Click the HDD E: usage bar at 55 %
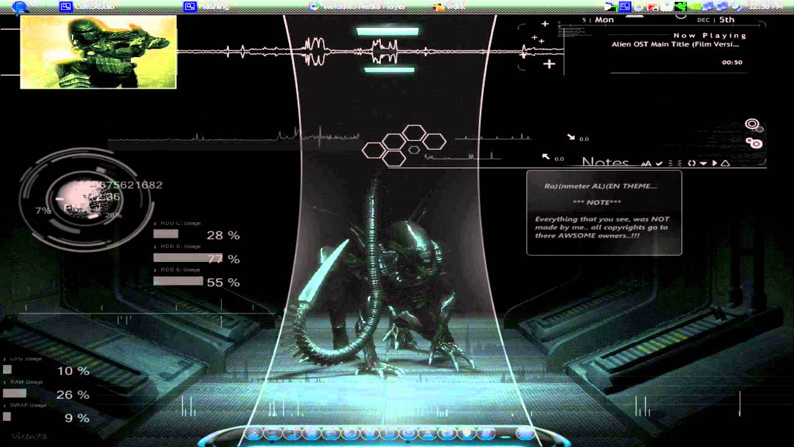 click(x=178, y=281)
